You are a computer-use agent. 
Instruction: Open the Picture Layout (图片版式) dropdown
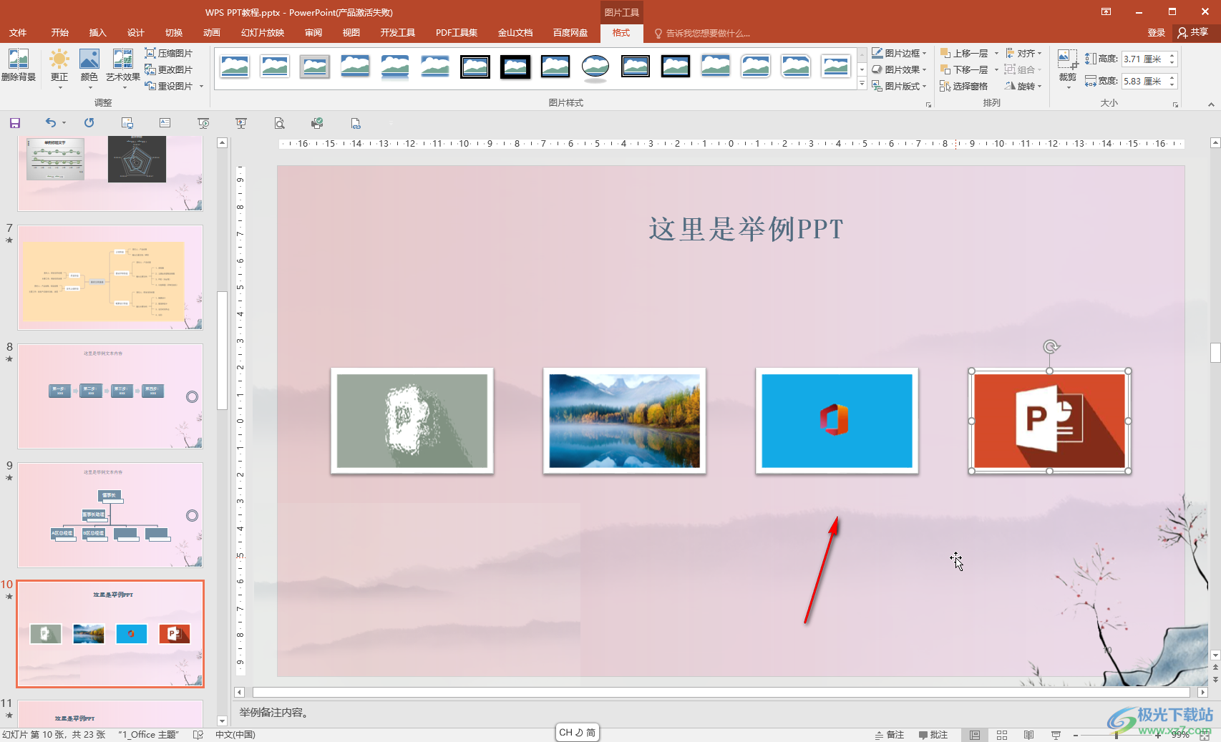(x=899, y=86)
